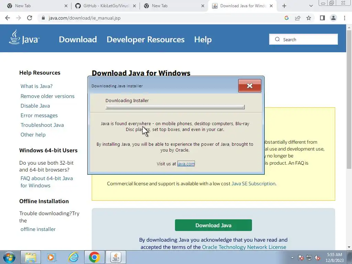Open the Windows Start button

click(x=9, y=257)
